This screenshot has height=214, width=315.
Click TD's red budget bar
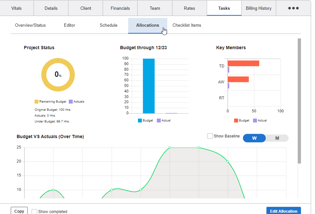(243, 63)
